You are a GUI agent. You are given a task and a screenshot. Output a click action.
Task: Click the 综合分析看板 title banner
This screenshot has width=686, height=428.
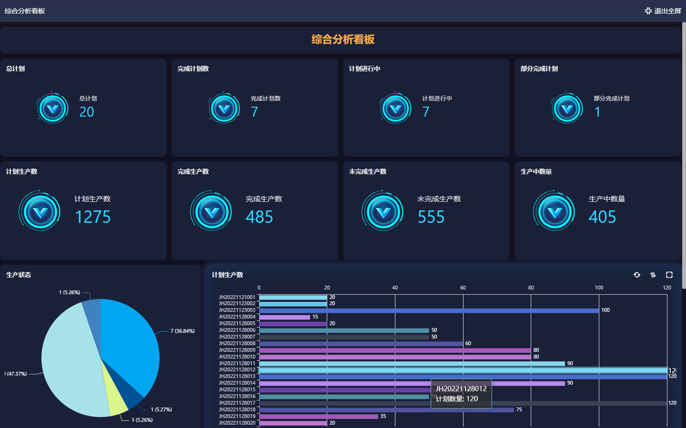[x=343, y=40]
